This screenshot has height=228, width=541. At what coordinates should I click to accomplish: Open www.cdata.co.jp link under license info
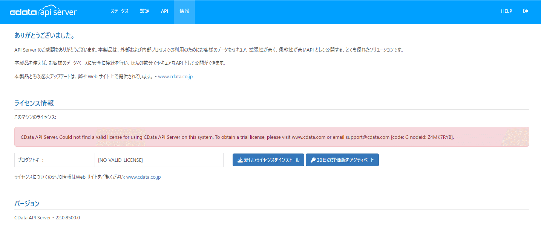tap(144, 177)
